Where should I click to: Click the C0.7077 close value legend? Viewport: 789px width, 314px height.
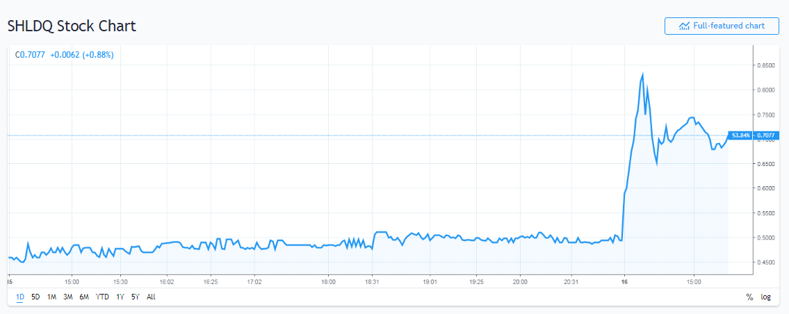[x=30, y=54]
